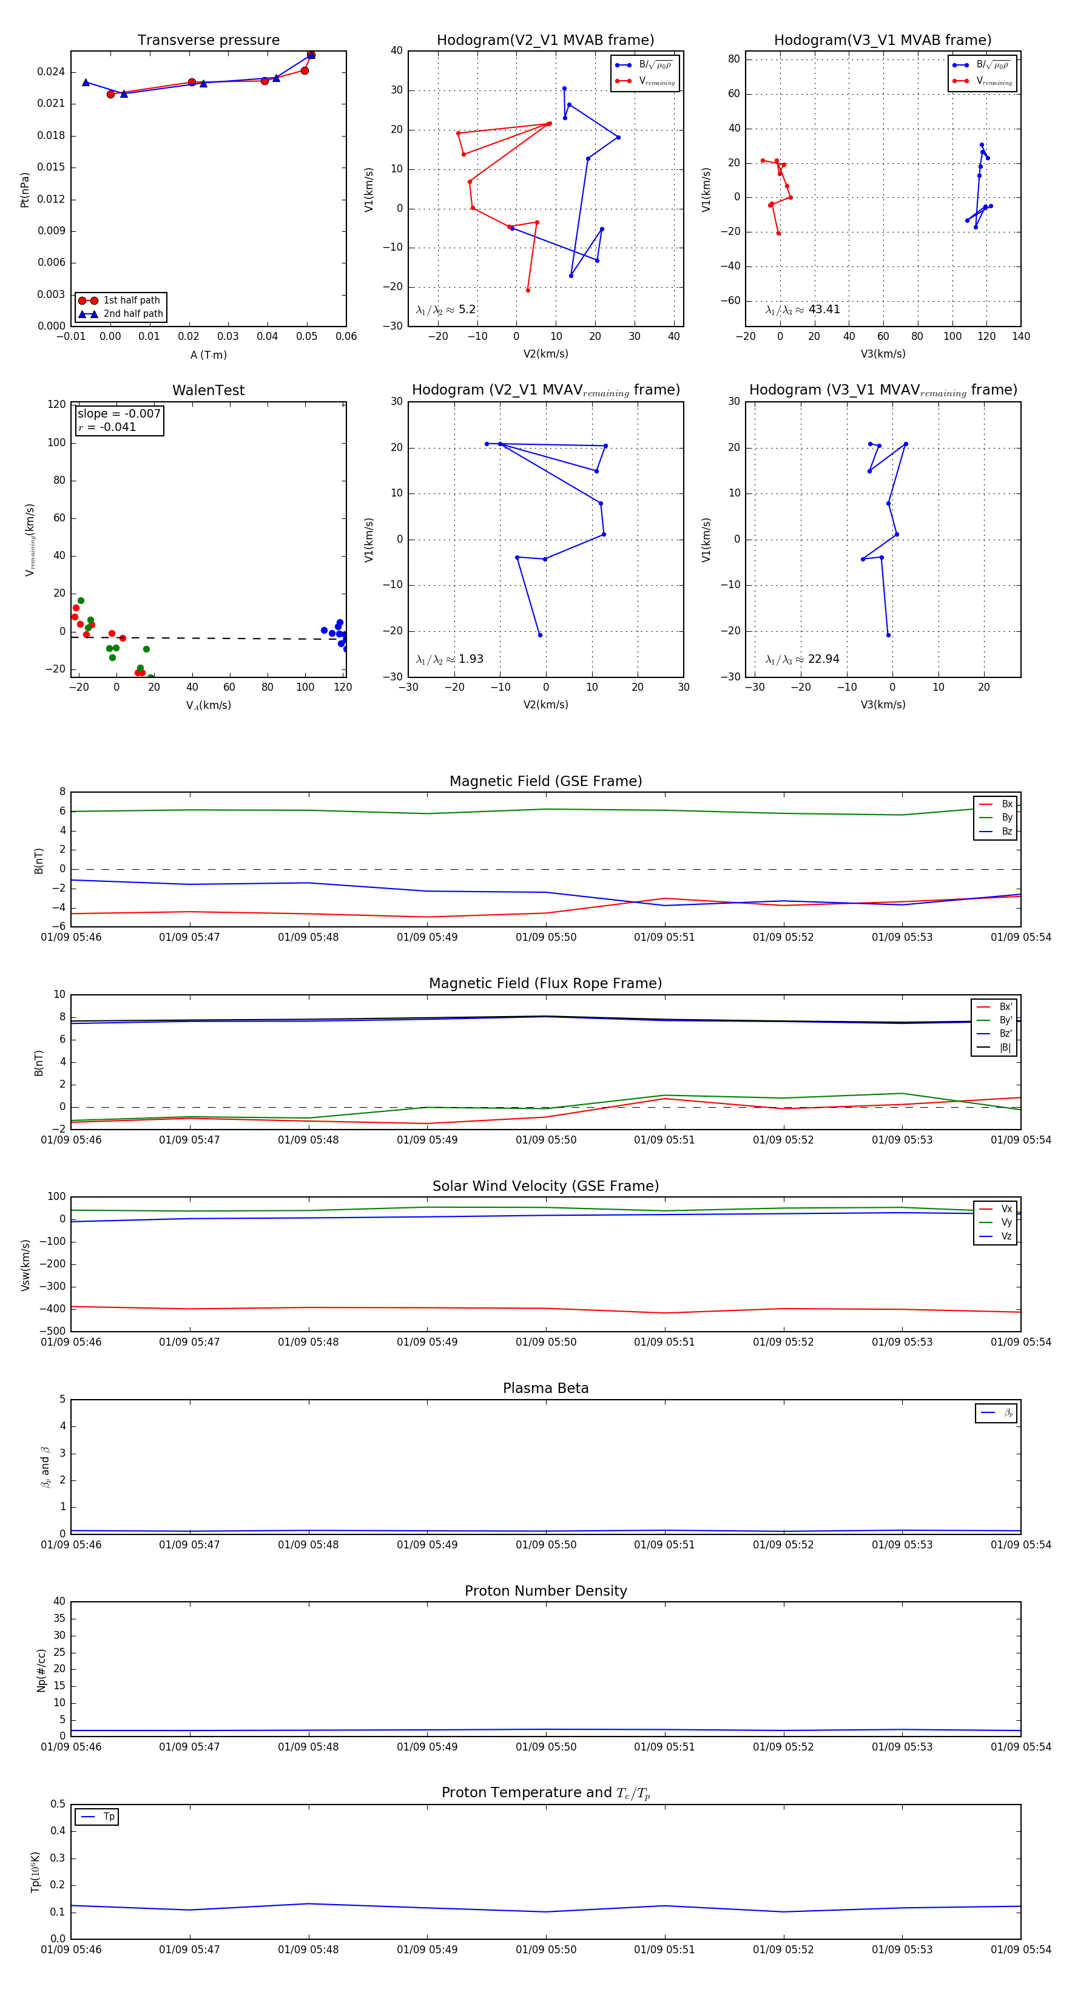Click '1st half path' legend entry

click(x=121, y=300)
